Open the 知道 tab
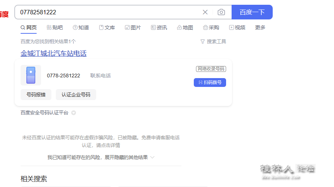The image size is (334, 187). (81, 27)
